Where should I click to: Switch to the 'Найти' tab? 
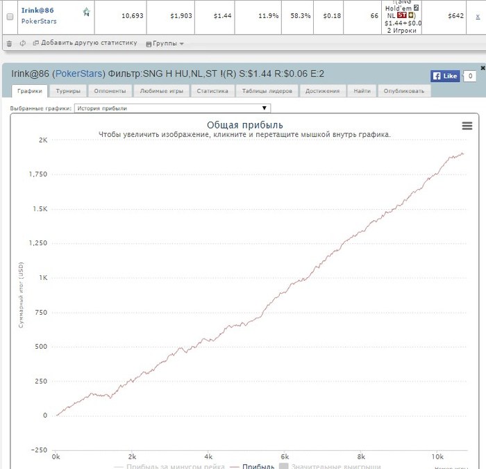tap(362, 91)
